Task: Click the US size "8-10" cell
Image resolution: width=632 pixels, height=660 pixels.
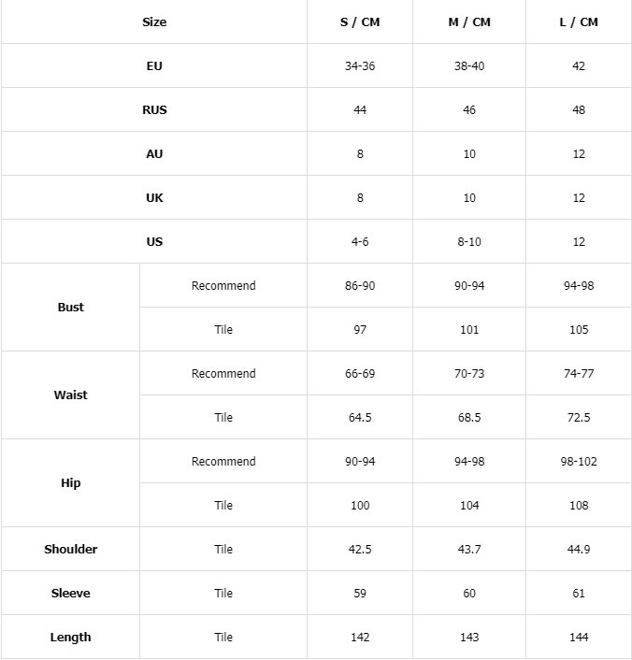Action: [469, 242]
